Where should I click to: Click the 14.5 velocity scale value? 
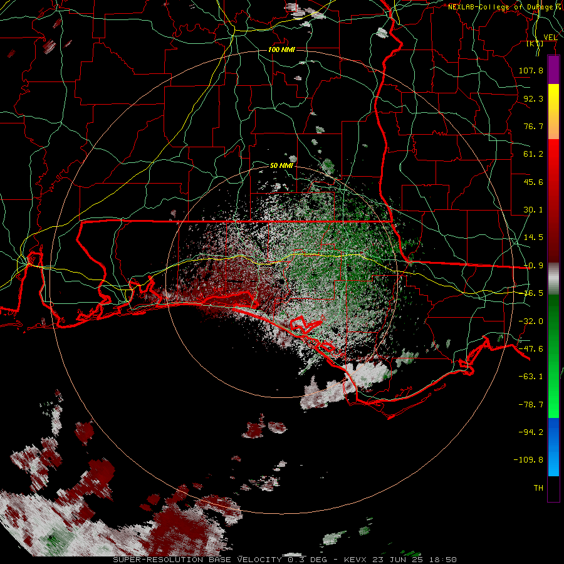[533, 238]
